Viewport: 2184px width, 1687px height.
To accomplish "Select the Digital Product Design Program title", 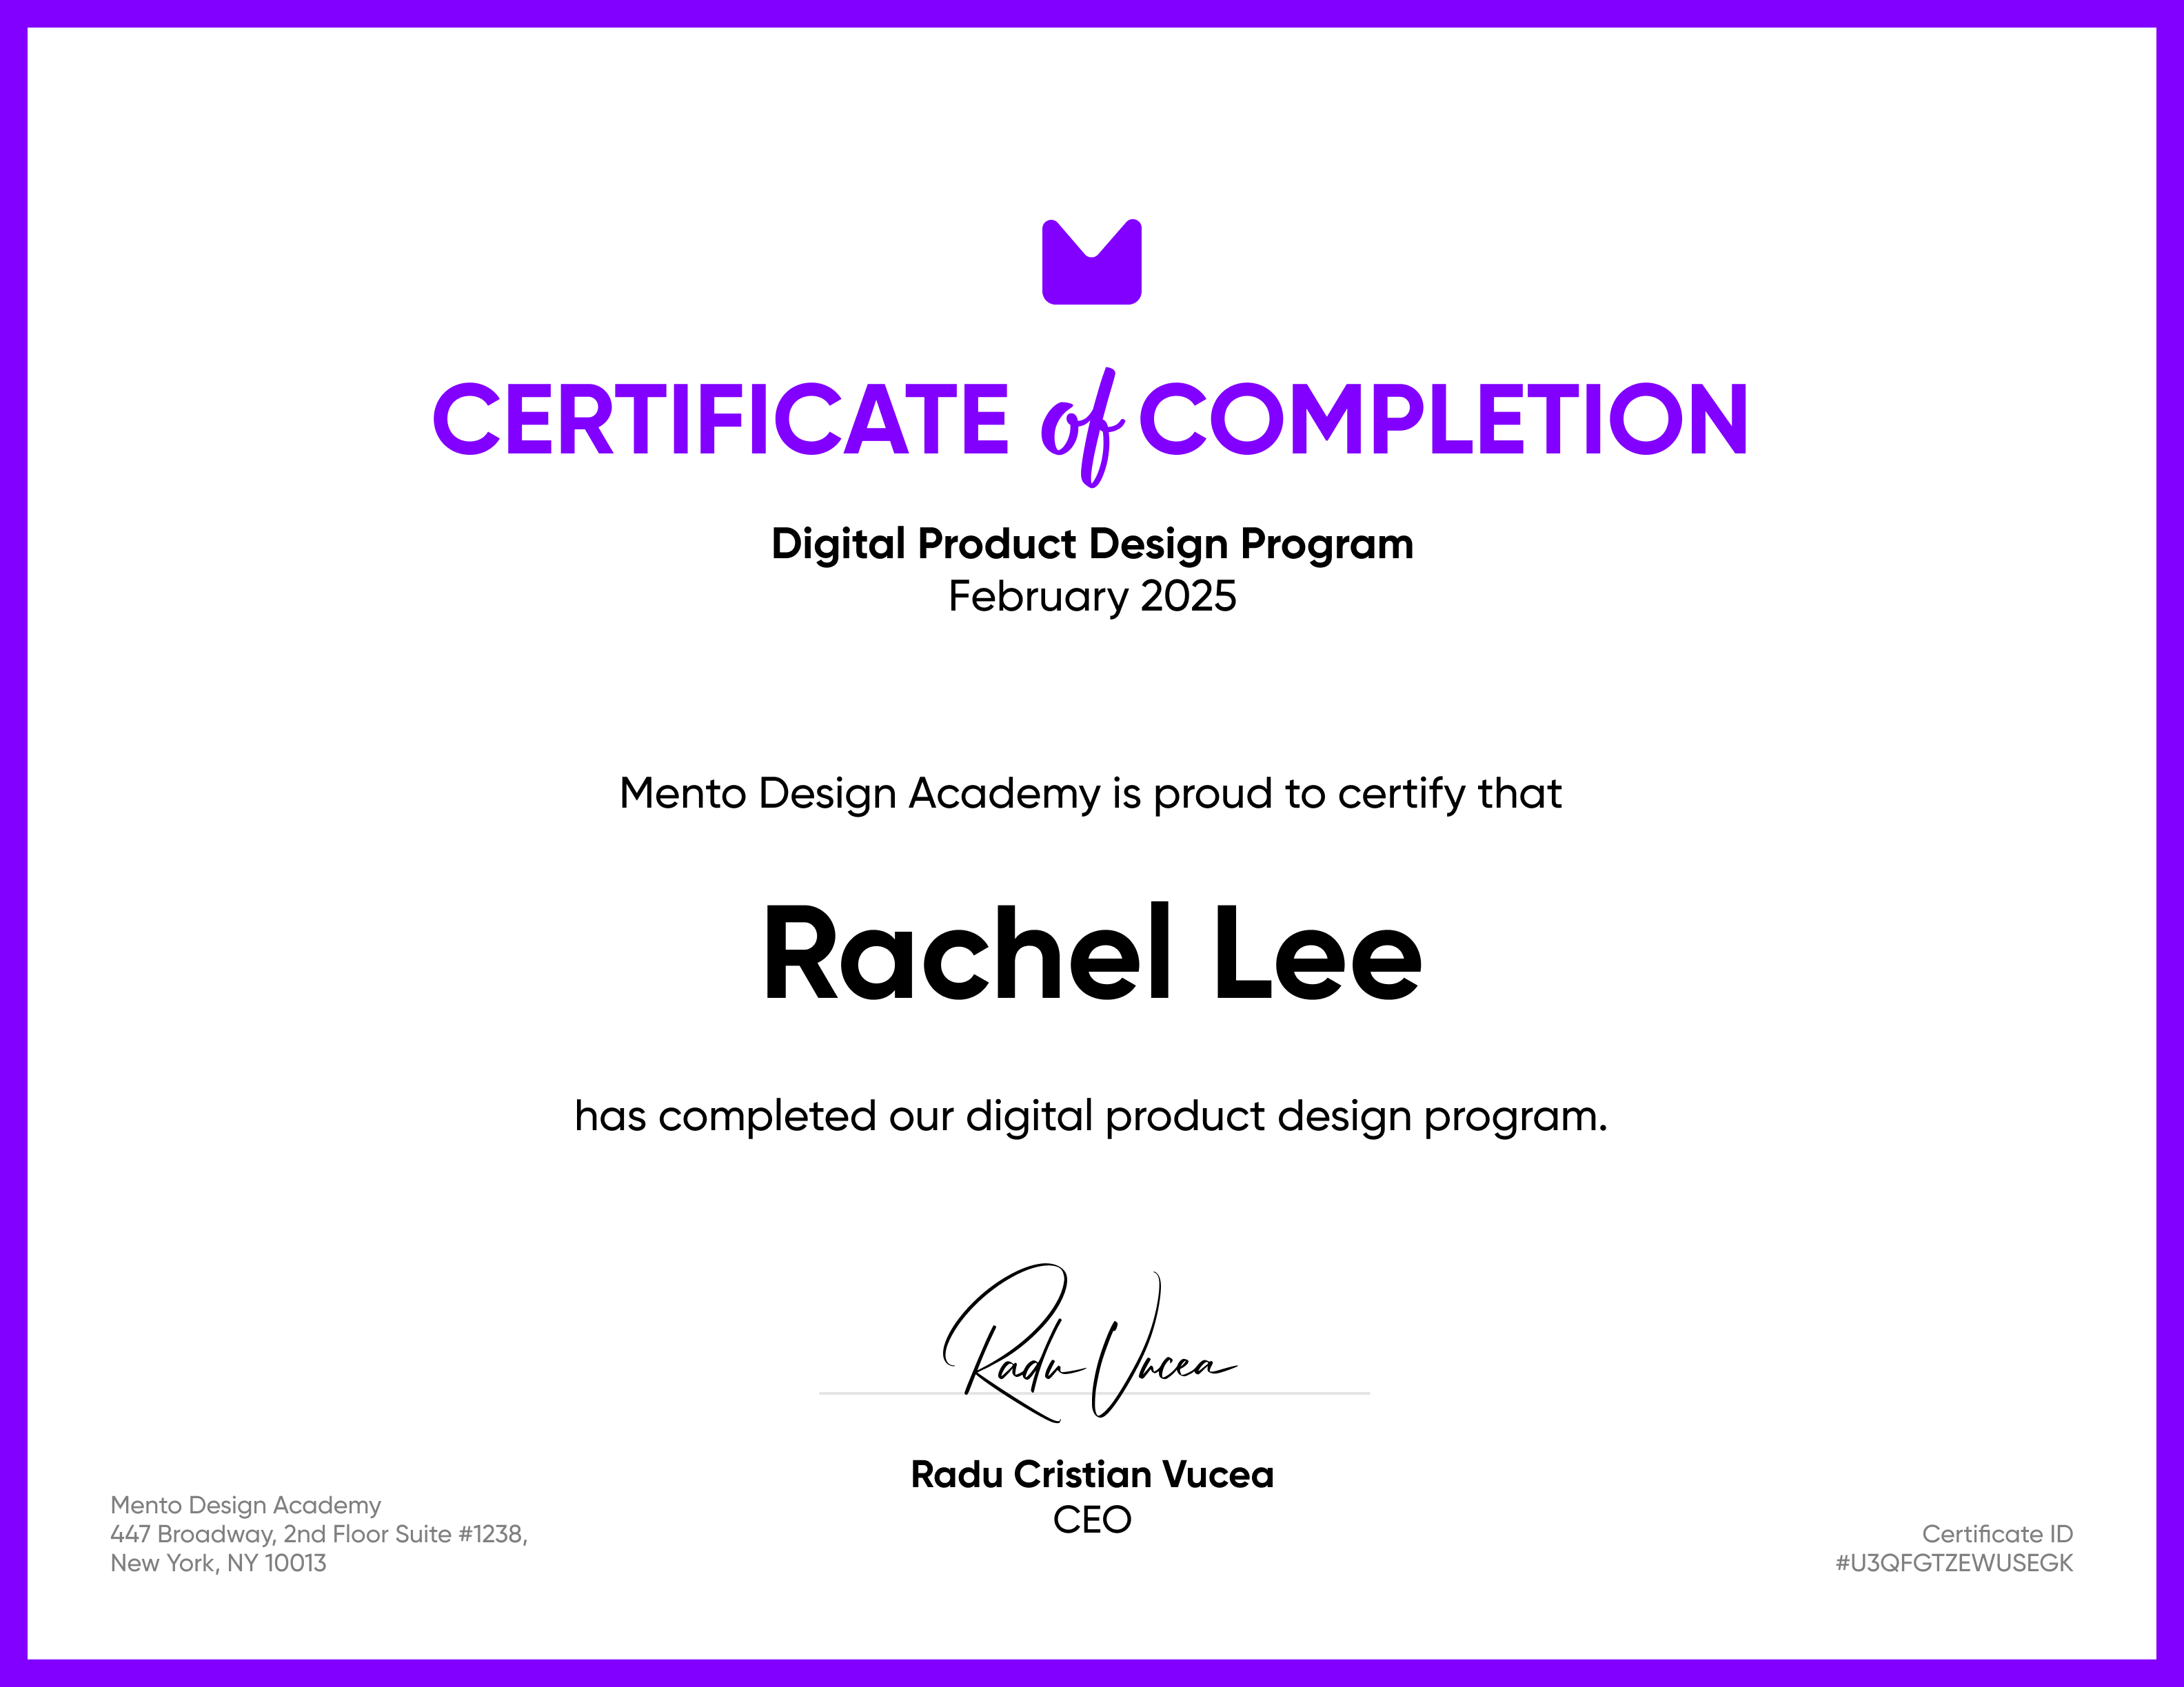I will [1092, 544].
